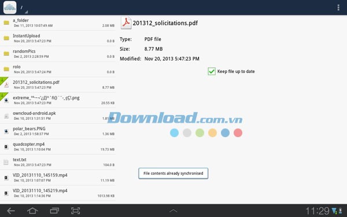Select polar_bears.PNG file name
Viewport: 347px width, 217px height.
coord(29,129)
